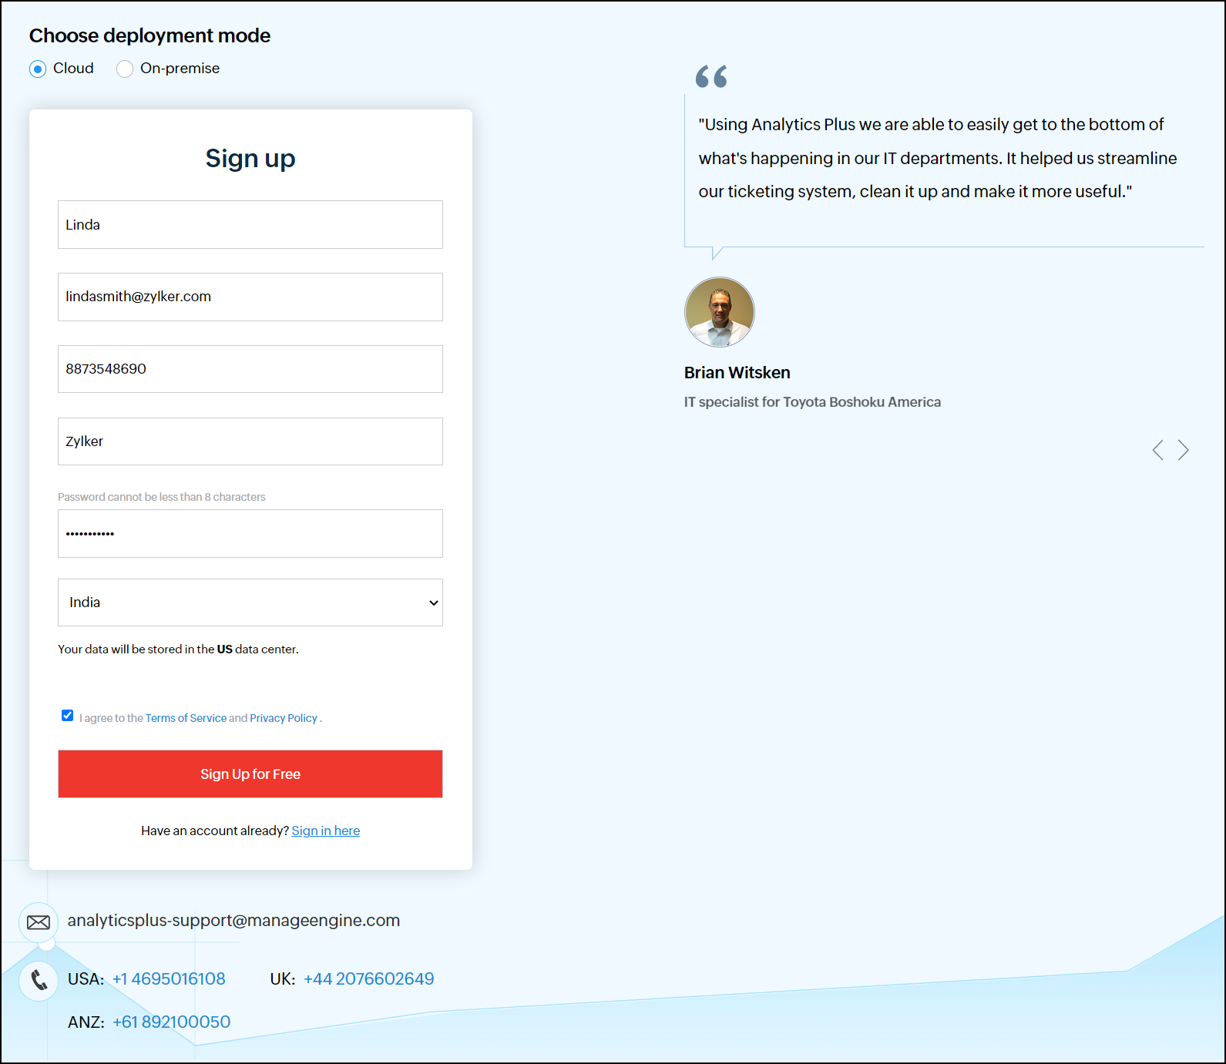
Task: Open the Terms of Service link
Action: point(186,718)
